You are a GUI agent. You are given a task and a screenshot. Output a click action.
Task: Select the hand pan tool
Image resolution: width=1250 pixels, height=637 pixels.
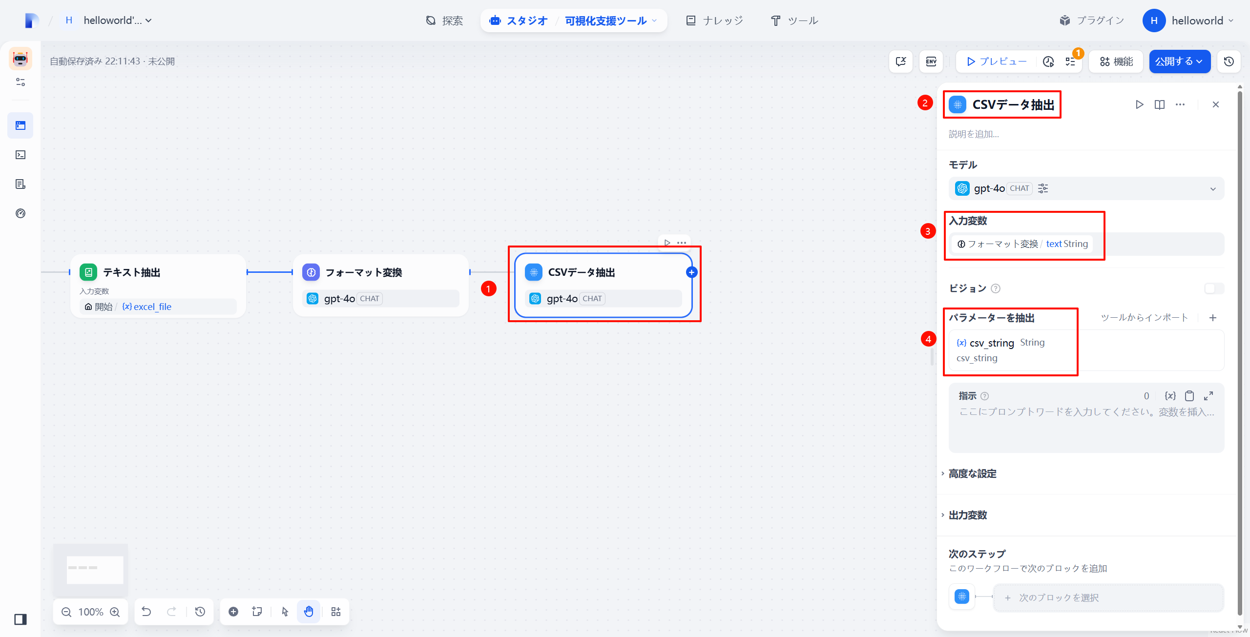tap(309, 612)
